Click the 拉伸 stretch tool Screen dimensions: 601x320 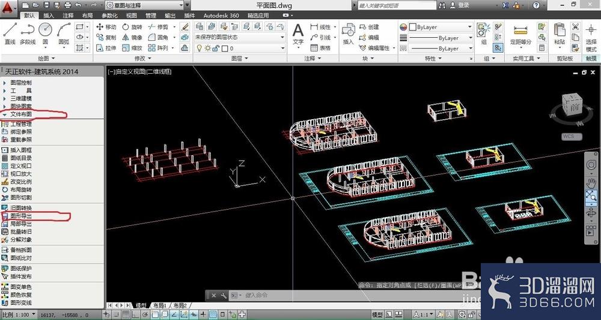coord(106,48)
